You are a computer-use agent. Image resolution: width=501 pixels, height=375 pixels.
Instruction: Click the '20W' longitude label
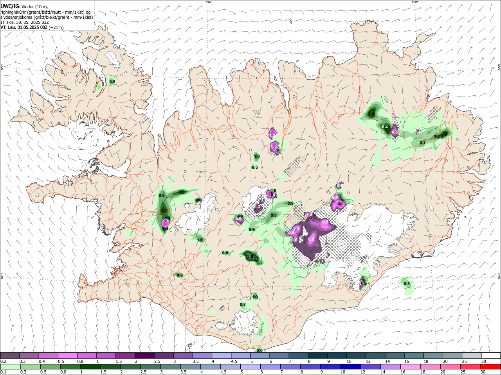click(208, 2)
